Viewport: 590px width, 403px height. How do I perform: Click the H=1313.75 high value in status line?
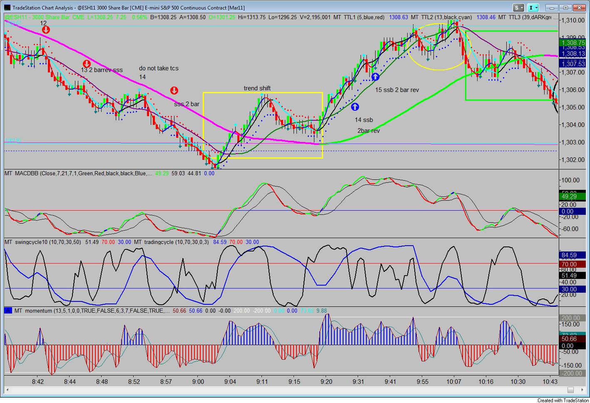(x=252, y=17)
